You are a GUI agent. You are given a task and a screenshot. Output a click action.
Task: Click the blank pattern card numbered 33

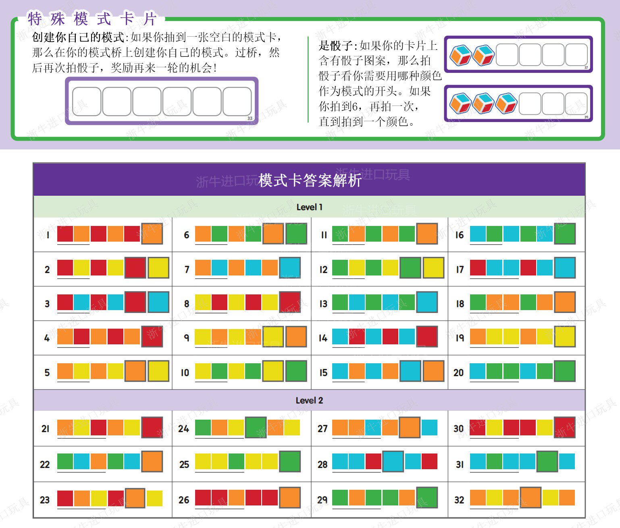pyautogui.click(x=162, y=101)
